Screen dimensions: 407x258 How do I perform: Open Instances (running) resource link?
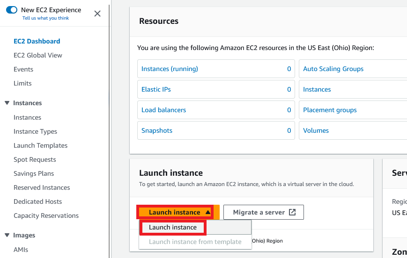tap(170, 69)
